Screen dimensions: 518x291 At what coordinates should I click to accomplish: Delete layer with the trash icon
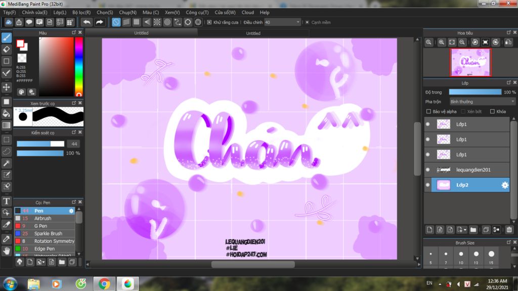coord(509,229)
